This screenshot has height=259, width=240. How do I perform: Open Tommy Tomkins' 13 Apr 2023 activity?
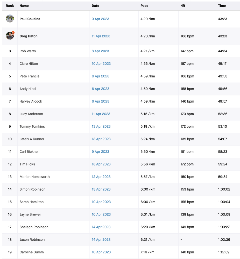click(x=101, y=126)
